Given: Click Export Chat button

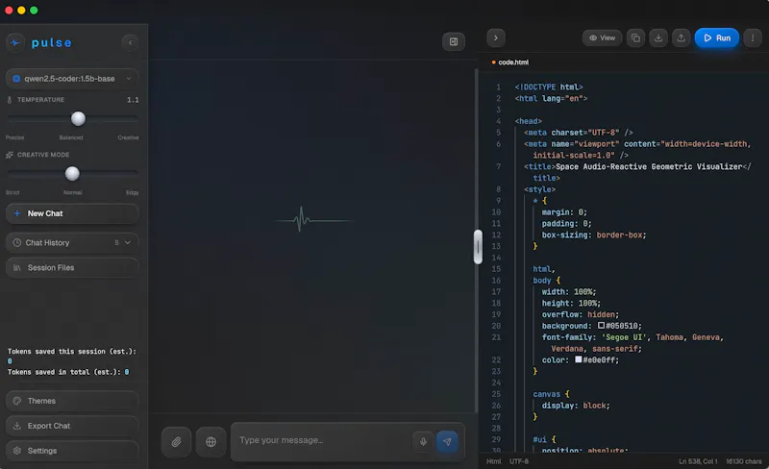Looking at the screenshot, I should click(x=72, y=426).
